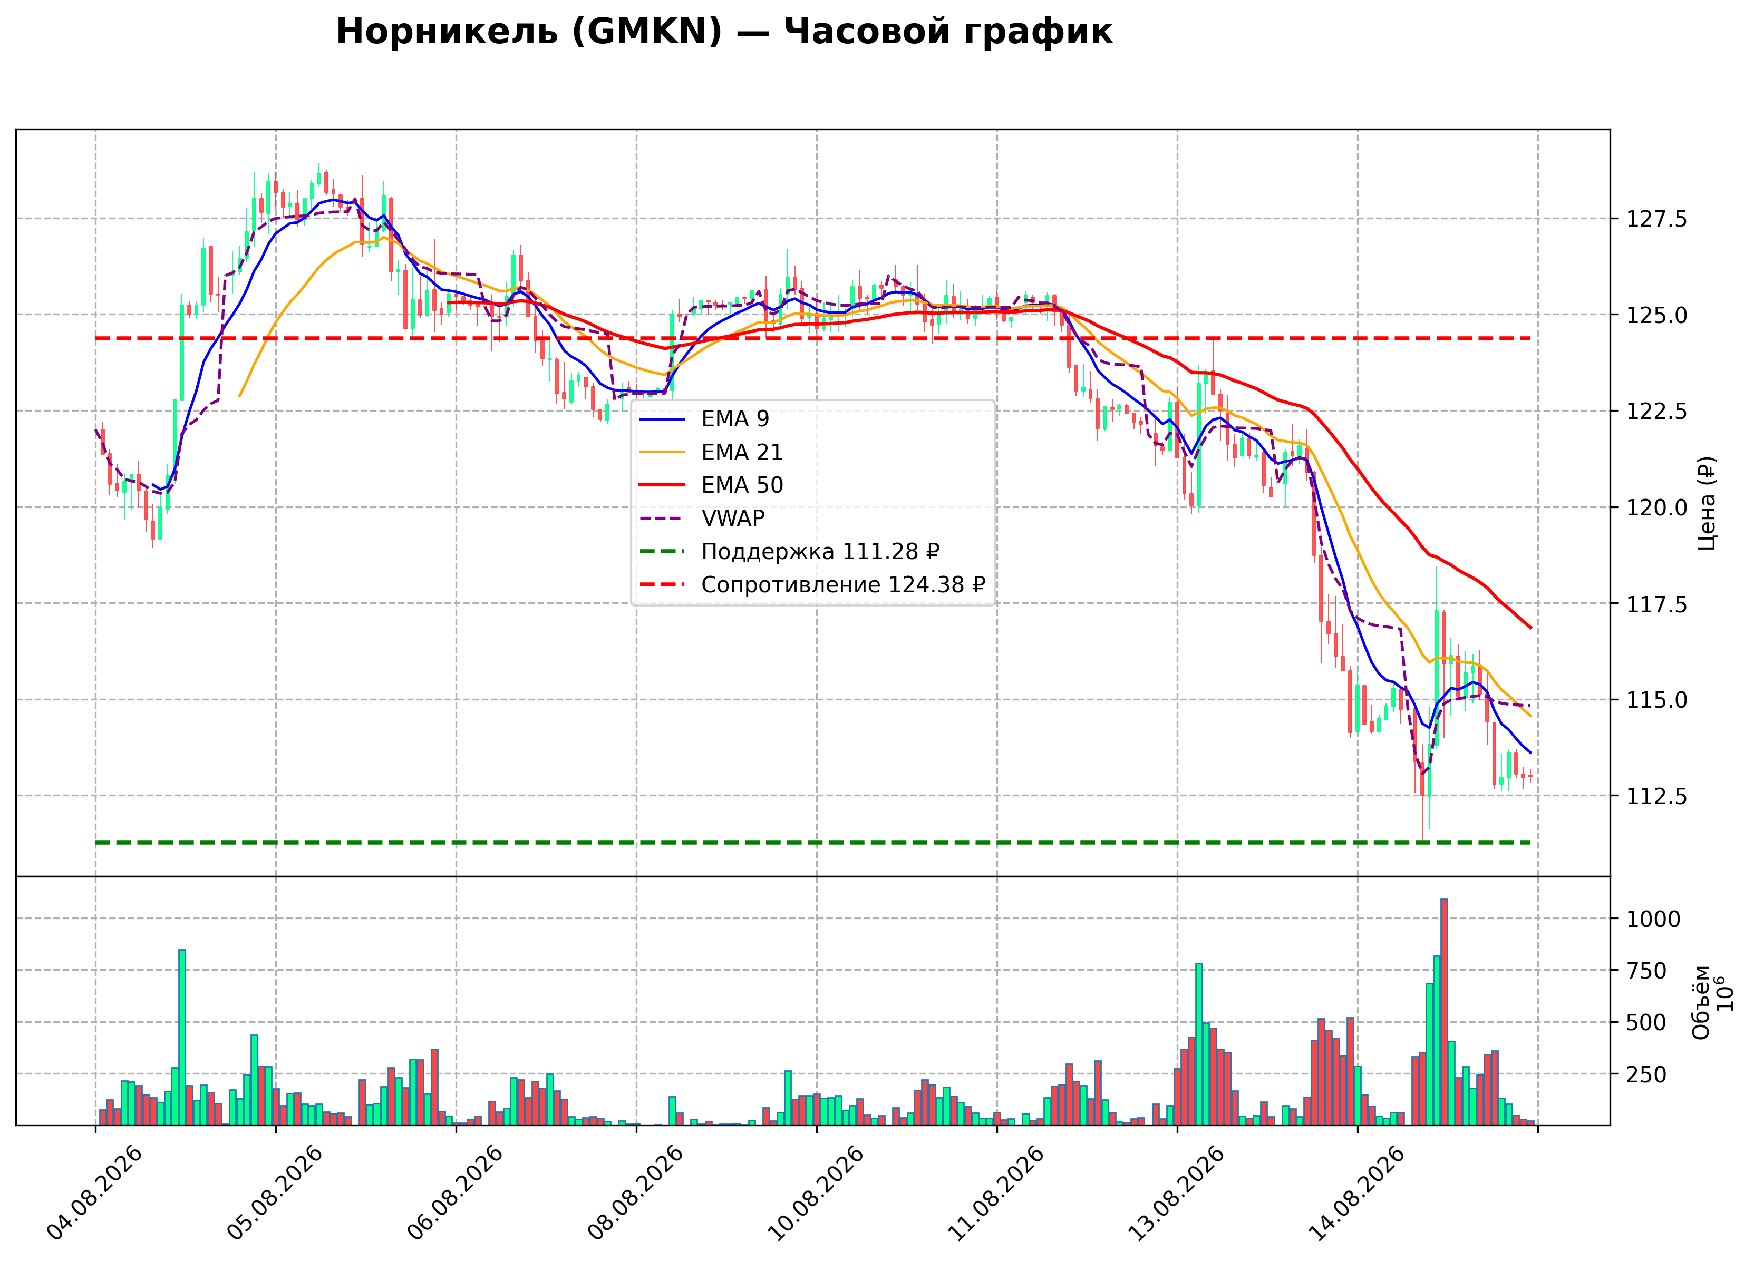Click the 14.08.2026 date label
The height and width of the screenshot is (1261, 1754).
1356,1194
